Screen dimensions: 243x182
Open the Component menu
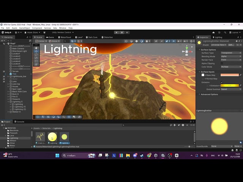coord(37,28)
